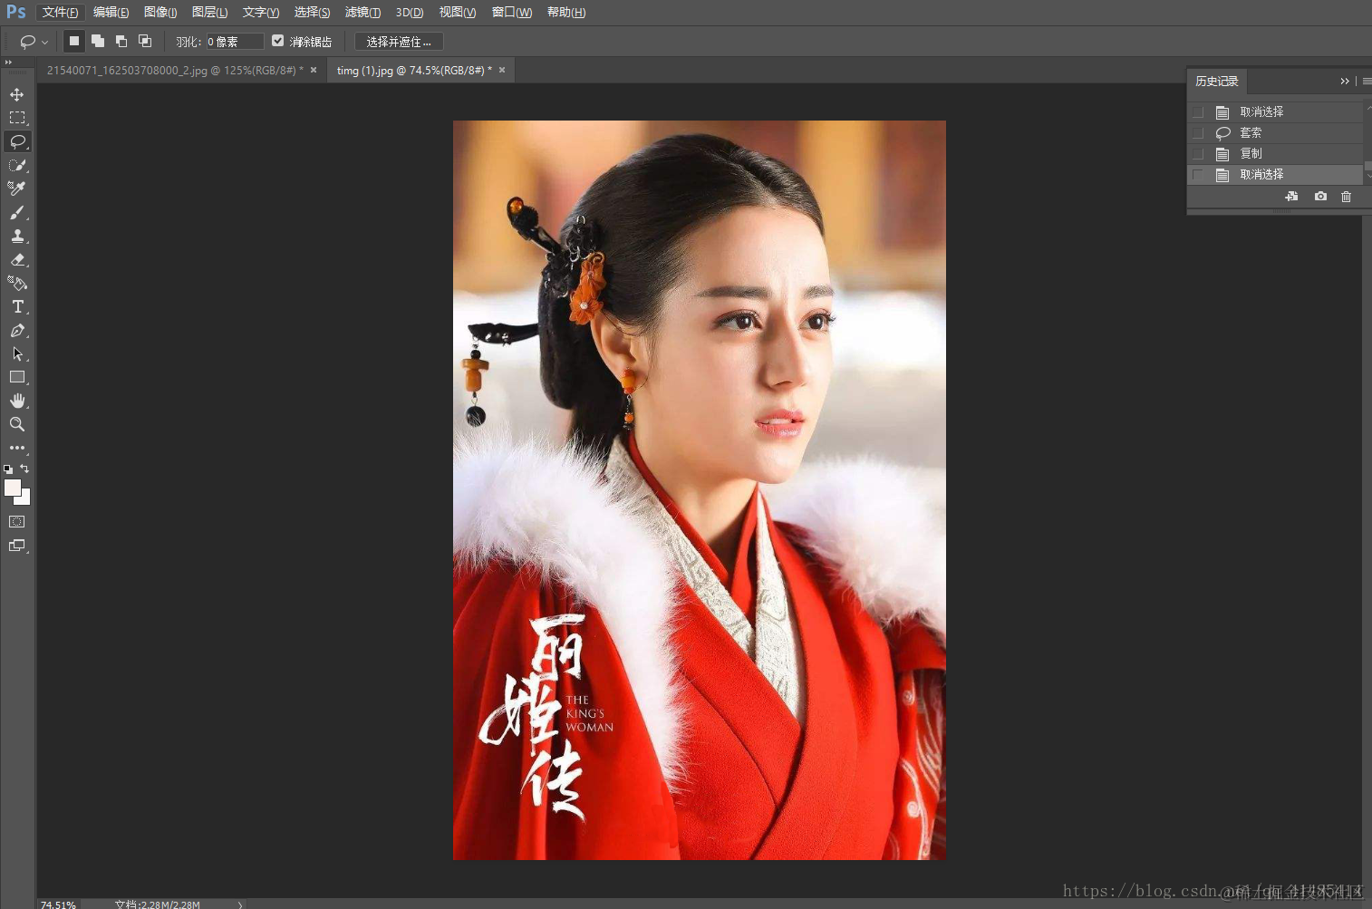
Task: Open the 文字 menu
Action: pos(261,12)
